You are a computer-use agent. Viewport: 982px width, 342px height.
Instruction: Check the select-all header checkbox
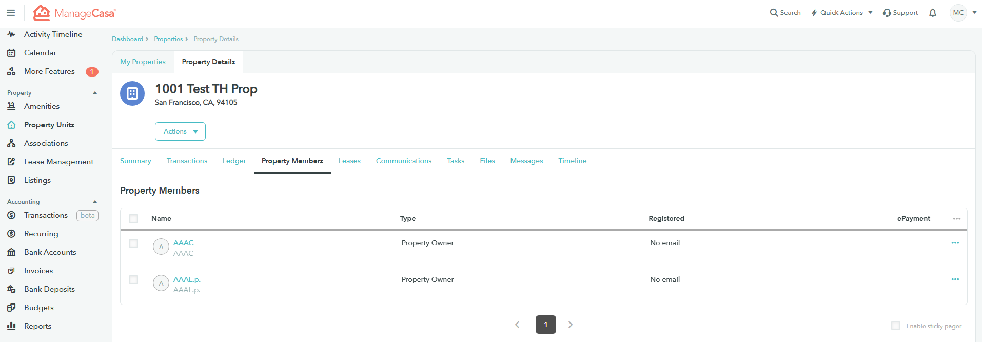point(133,219)
